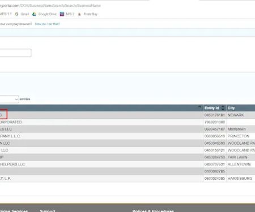This screenshot has height=212, width=255.
Task: Select the FAIR LAWN city cell
Action: 237,157
